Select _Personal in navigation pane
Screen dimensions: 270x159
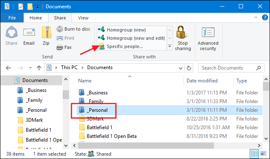32,110
